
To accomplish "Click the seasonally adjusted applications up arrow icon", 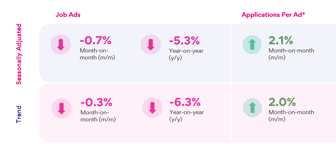I will pos(252,45).
